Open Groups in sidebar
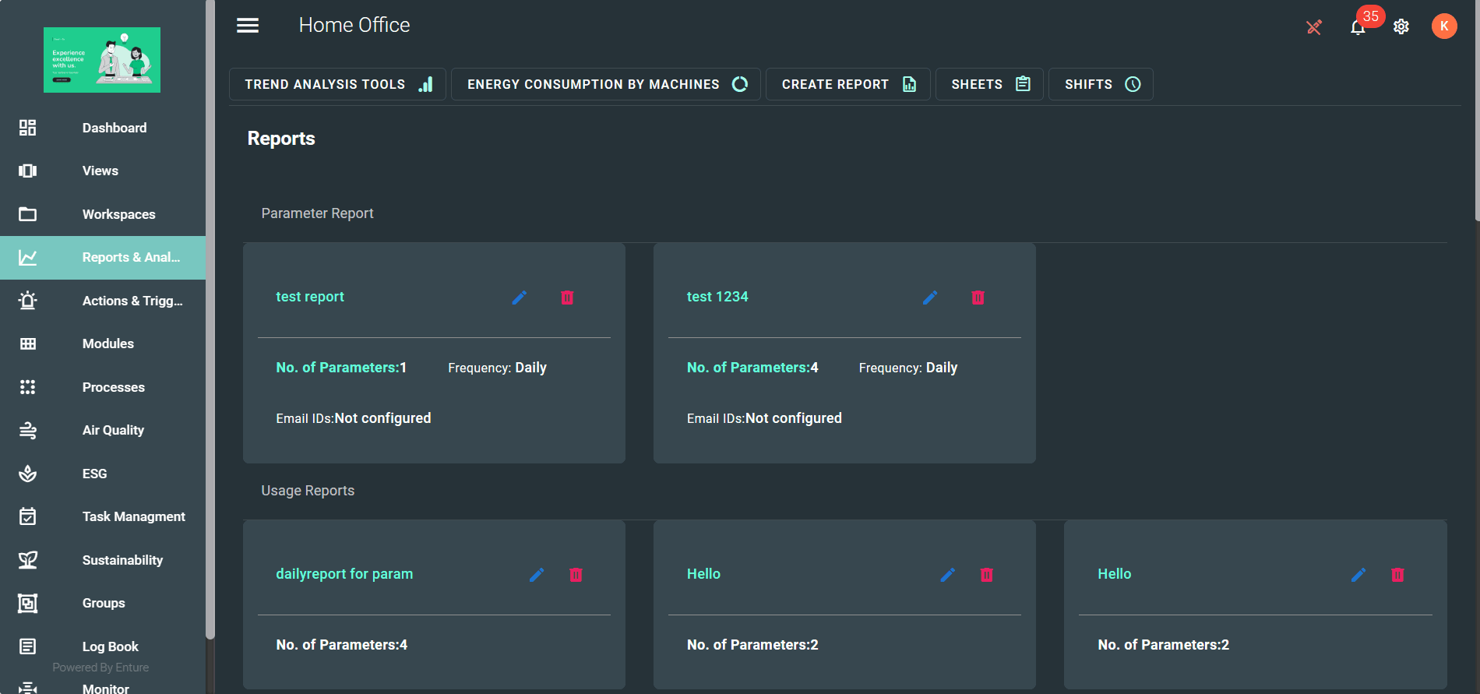Viewport: 1480px width, 694px height. [103, 603]
